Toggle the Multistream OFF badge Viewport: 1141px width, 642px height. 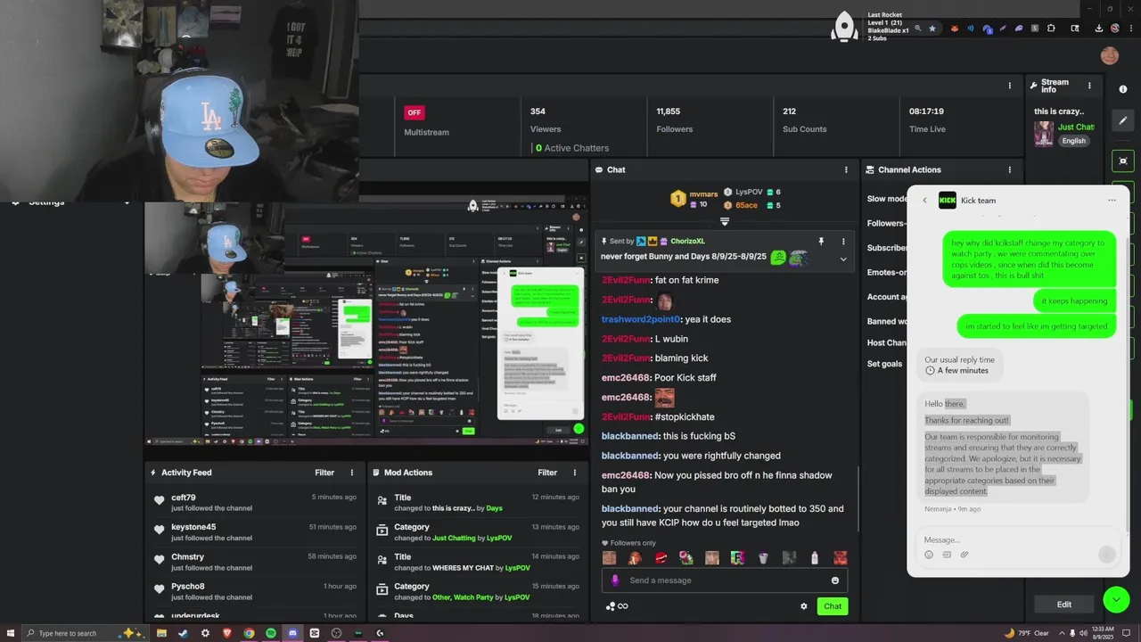414,112
